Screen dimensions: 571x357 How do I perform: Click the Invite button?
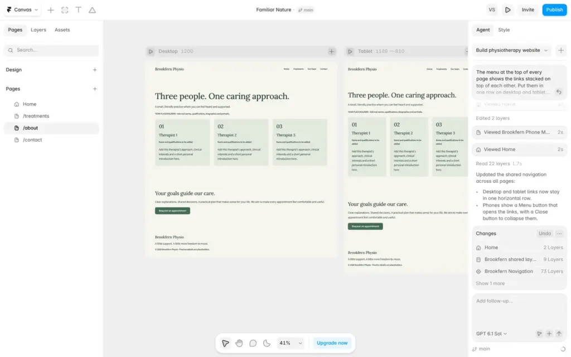click(528, 10)
